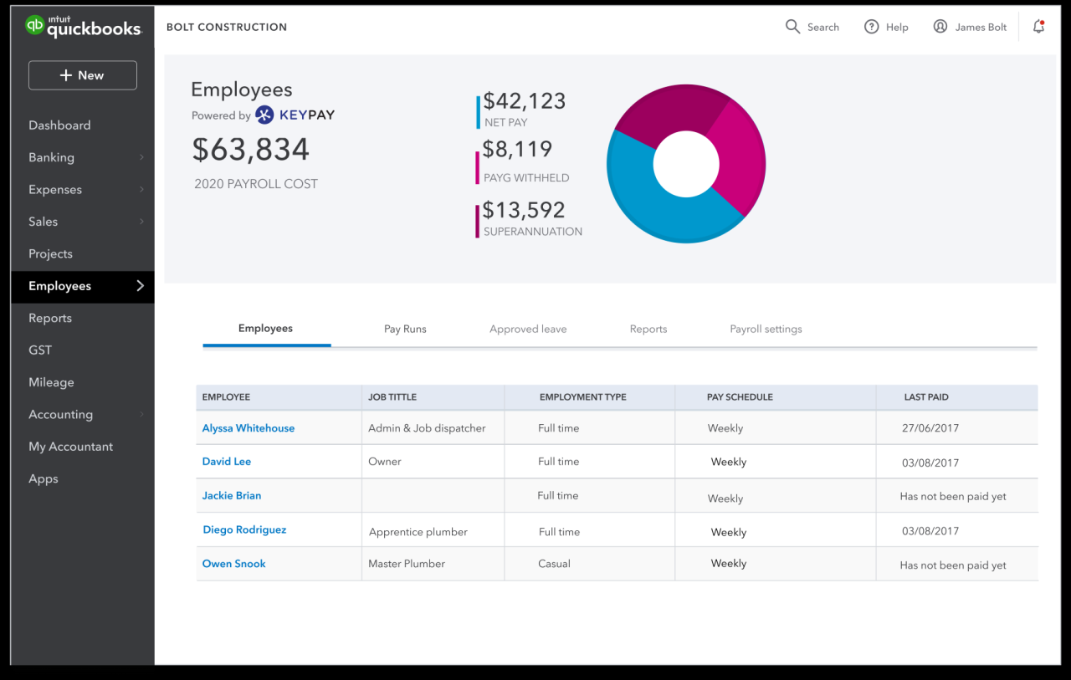Click the BOLT CONSTRUCTION company name

click(227, 27)
